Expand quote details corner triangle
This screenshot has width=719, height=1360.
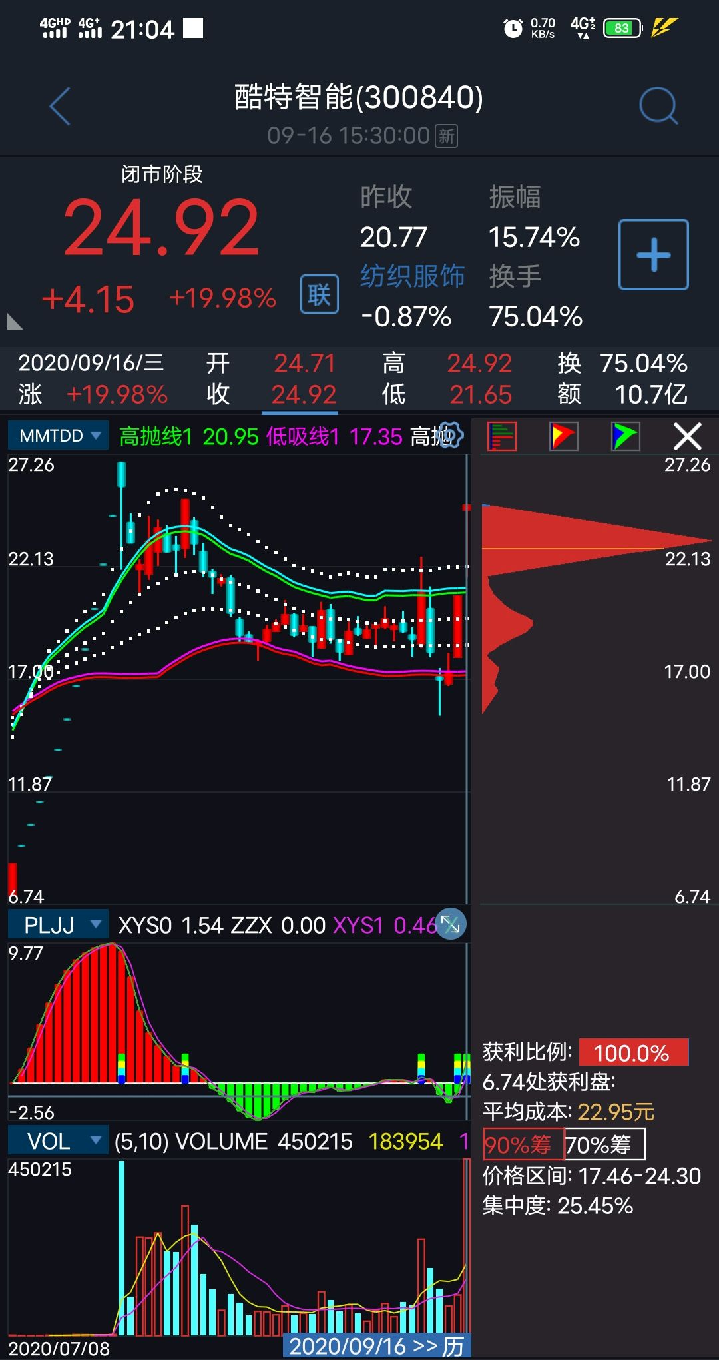coord(14,322)
